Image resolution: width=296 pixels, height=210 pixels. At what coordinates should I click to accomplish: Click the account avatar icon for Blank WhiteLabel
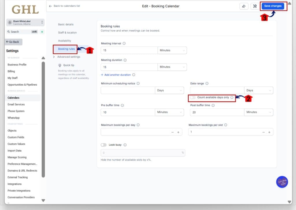(10, 22)
